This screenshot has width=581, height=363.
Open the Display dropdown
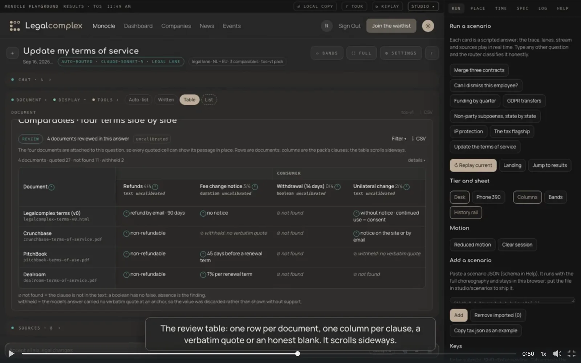coord(69,100)
